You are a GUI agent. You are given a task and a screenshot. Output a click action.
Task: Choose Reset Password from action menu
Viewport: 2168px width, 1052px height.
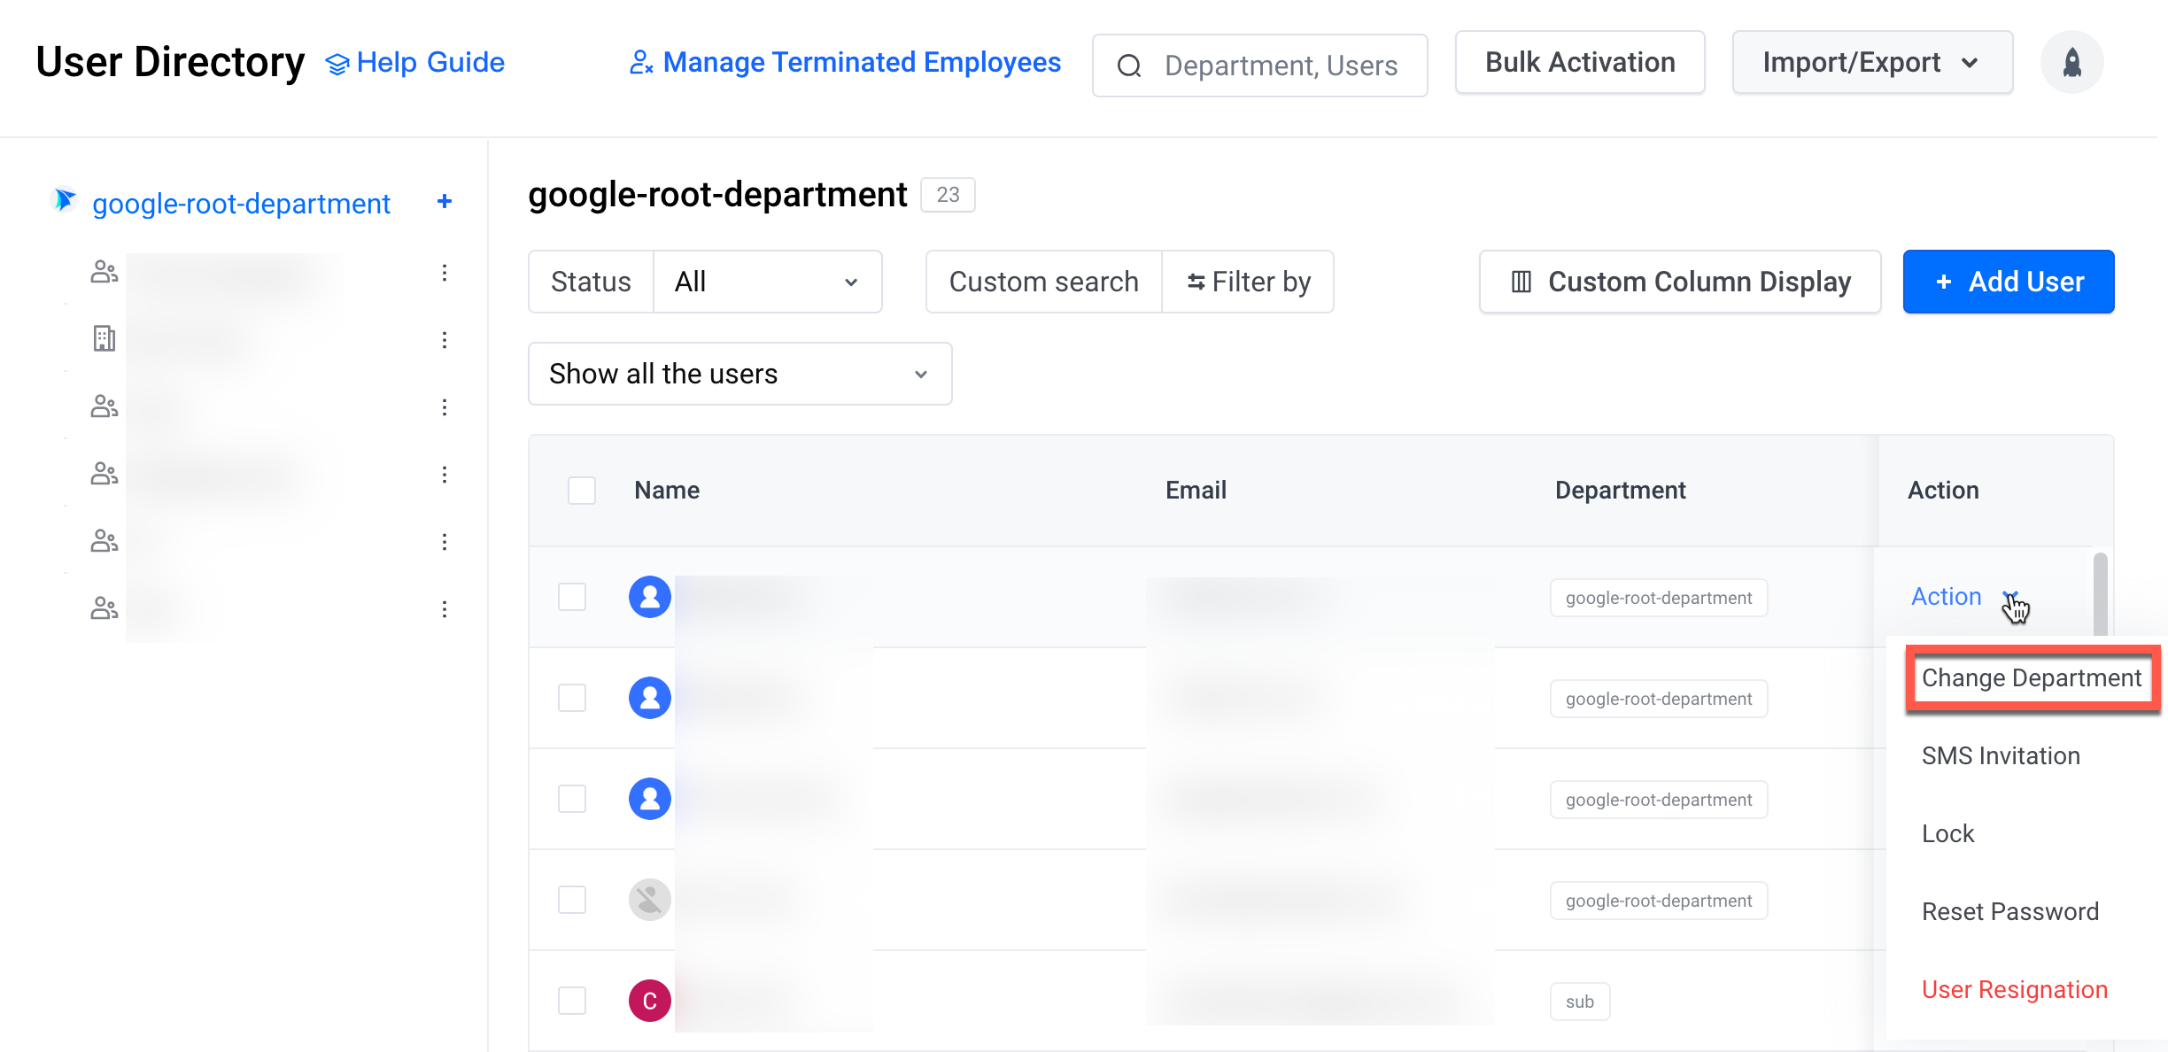[2010, 911]
